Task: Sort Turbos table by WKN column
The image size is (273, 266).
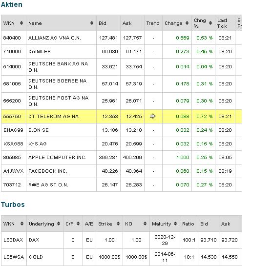Action: pyautogui.click(x=22, y=224)
